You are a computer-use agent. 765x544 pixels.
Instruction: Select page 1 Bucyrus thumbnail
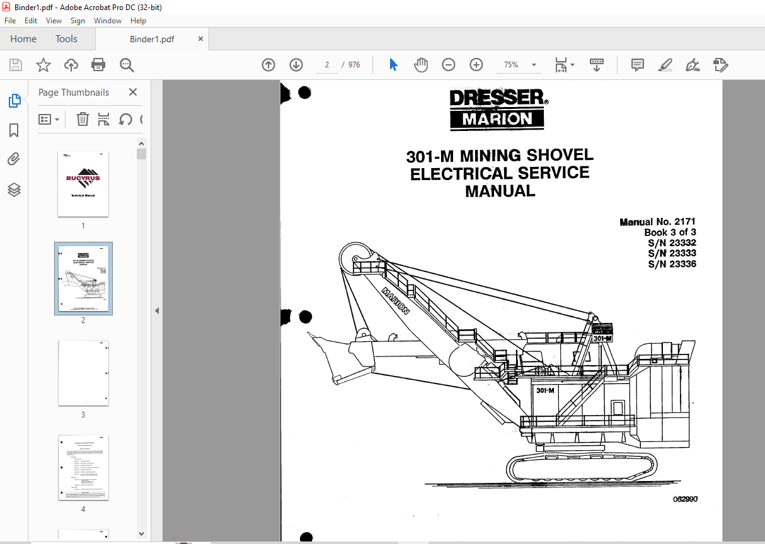pyautogui.click(x=83, y=184)
